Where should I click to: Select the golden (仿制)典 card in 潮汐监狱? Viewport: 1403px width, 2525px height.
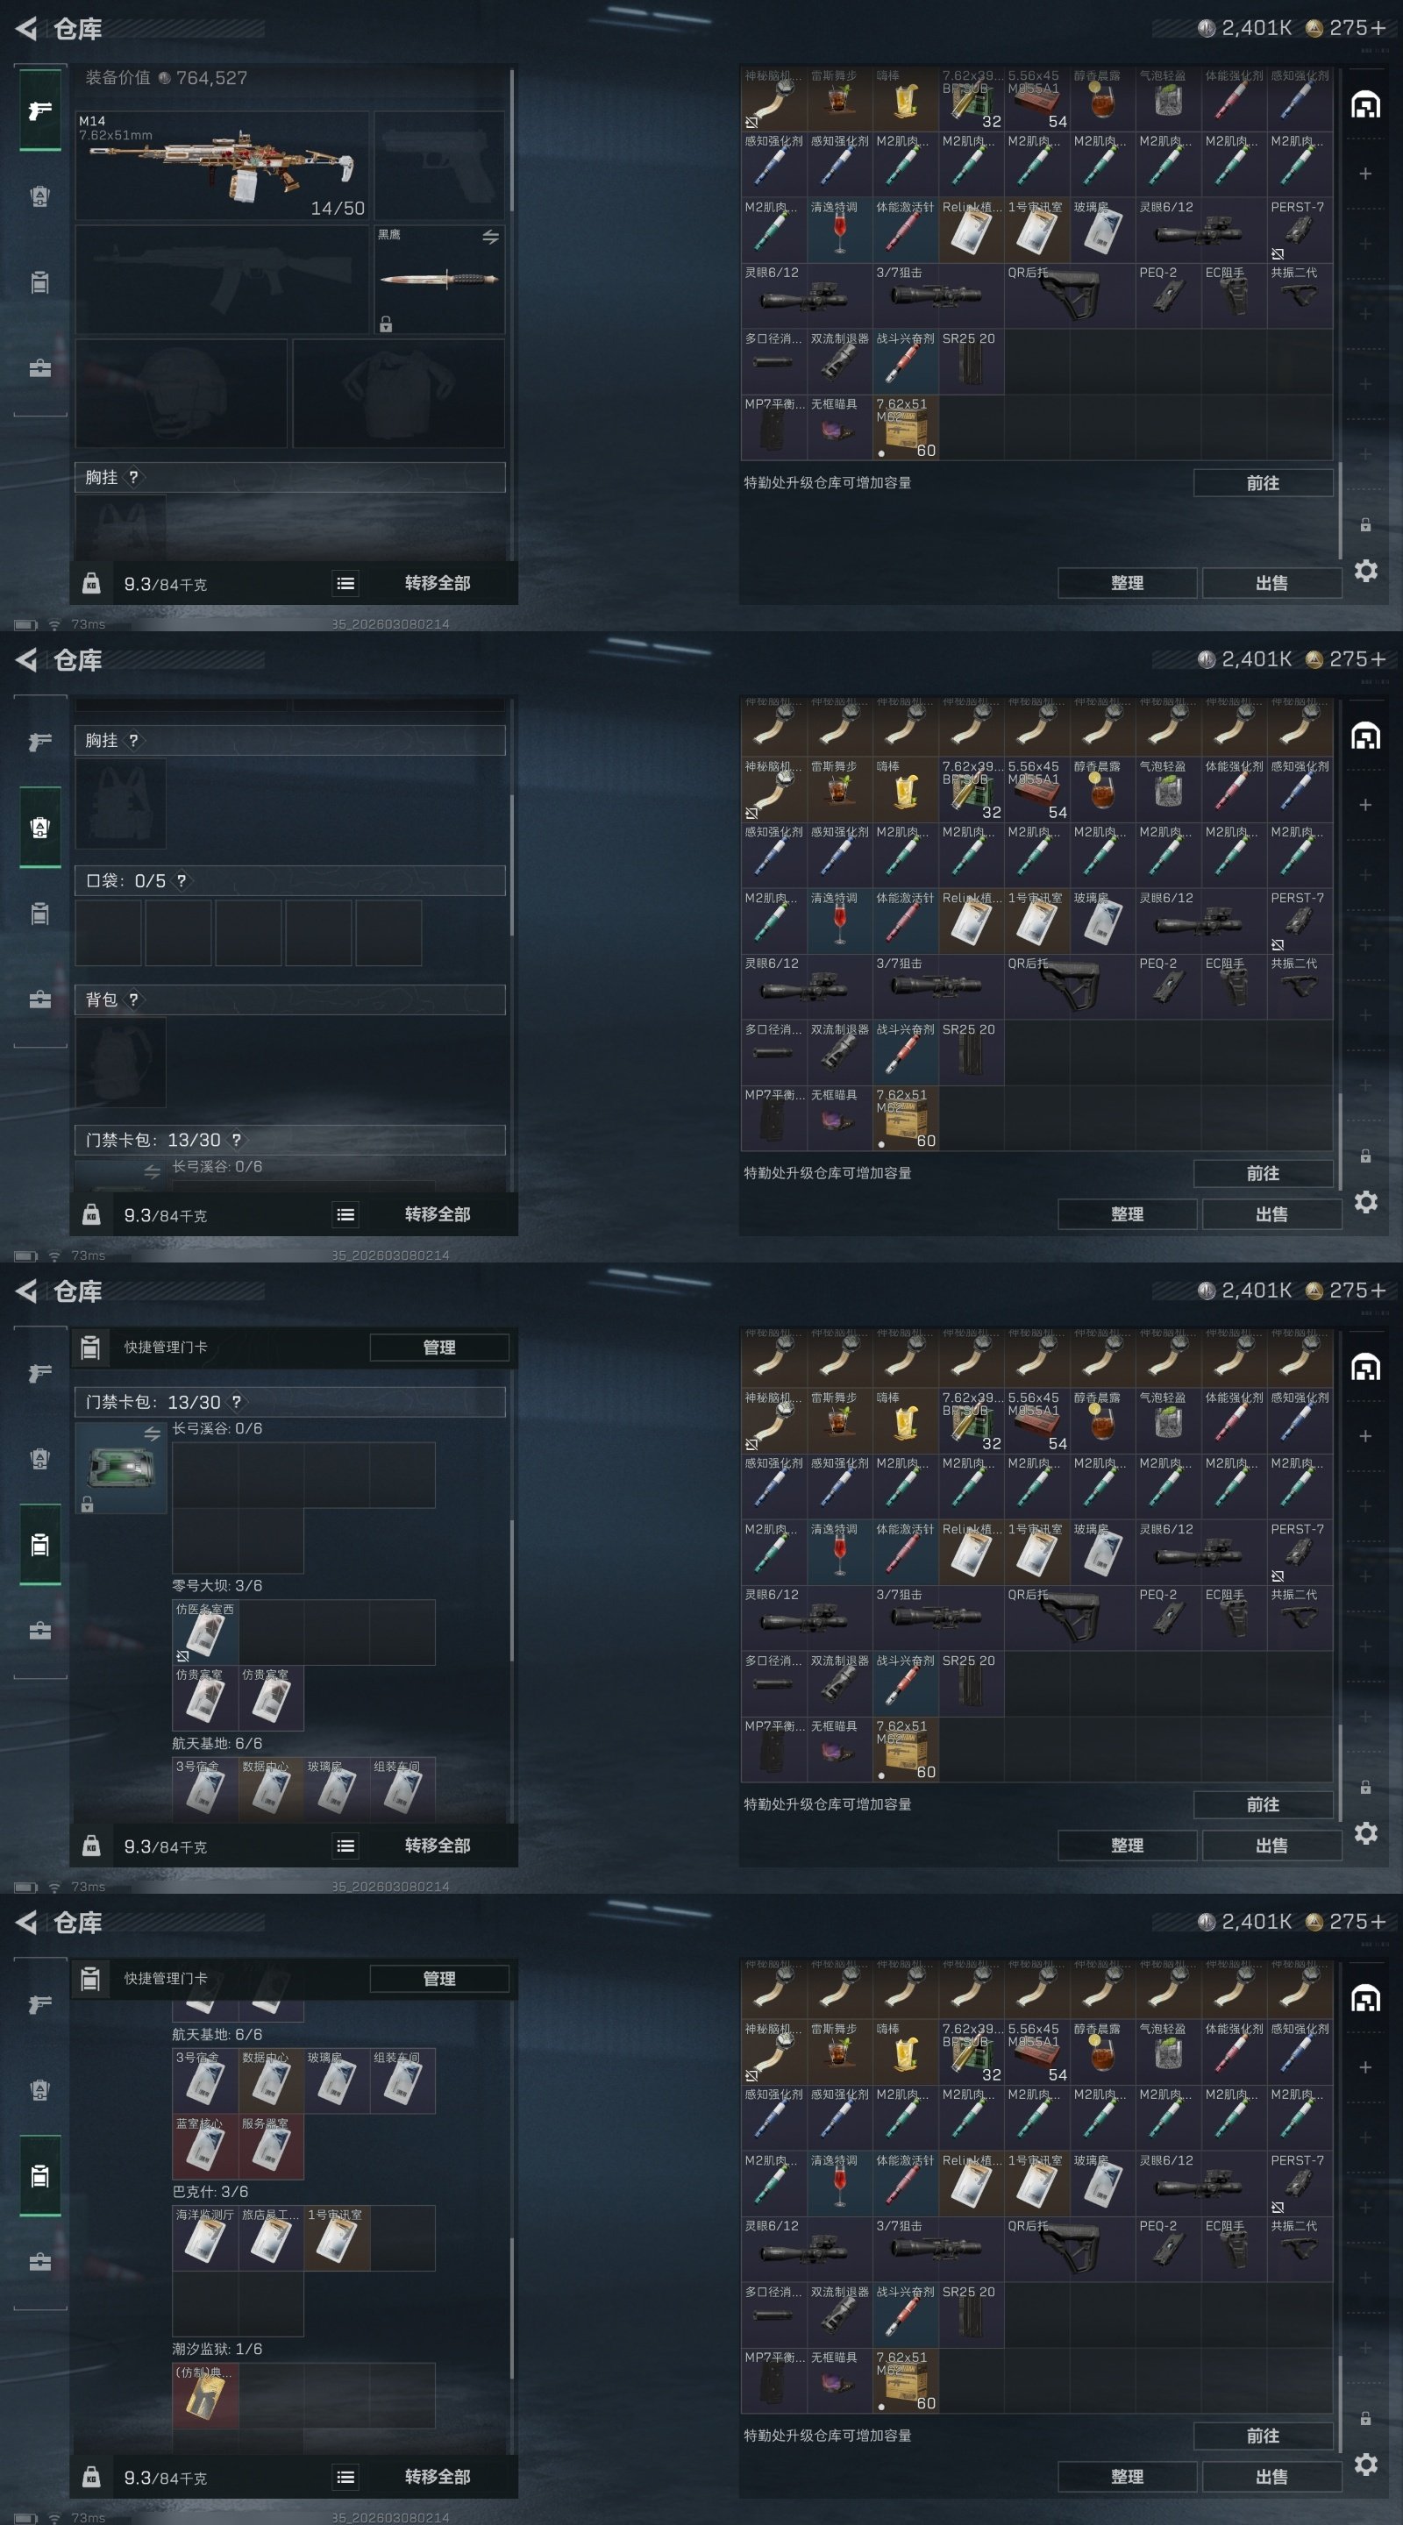pos(205,2394)
